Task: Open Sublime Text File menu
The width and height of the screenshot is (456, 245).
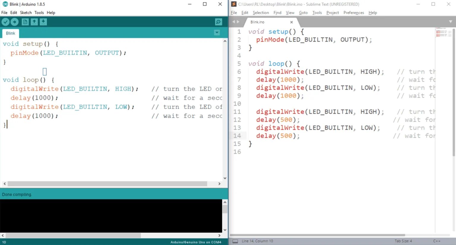Action: click(234, 13)
